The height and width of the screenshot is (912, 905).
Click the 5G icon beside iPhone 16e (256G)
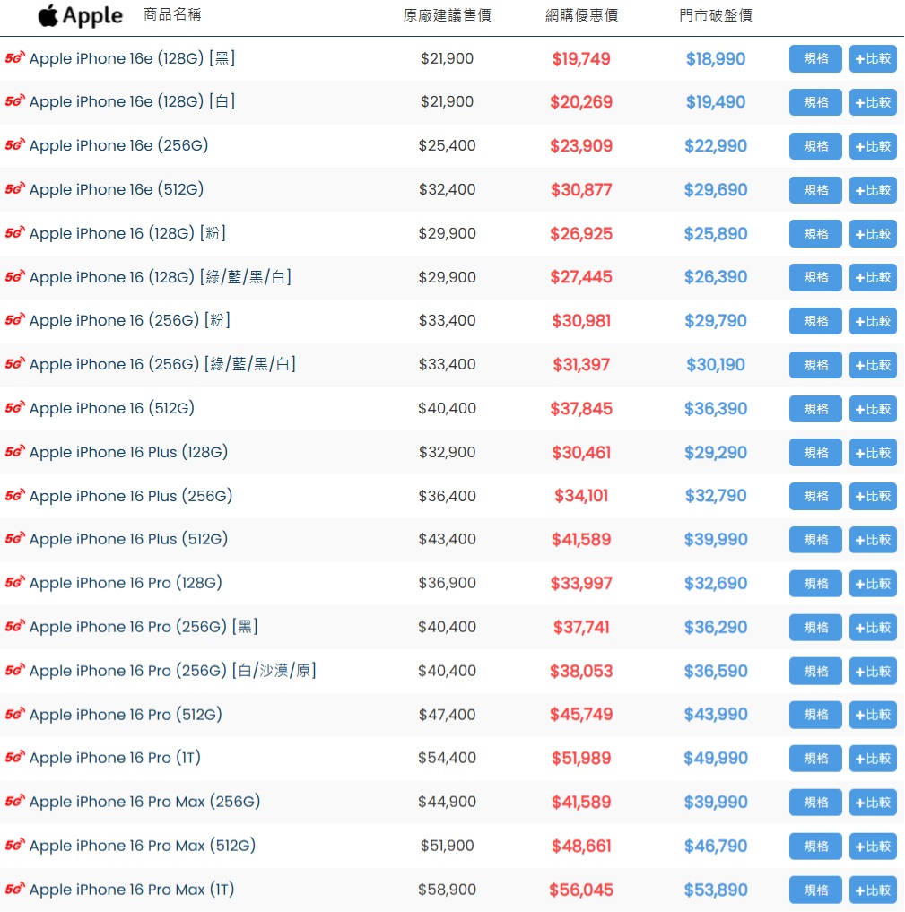[x=14, y=145]
